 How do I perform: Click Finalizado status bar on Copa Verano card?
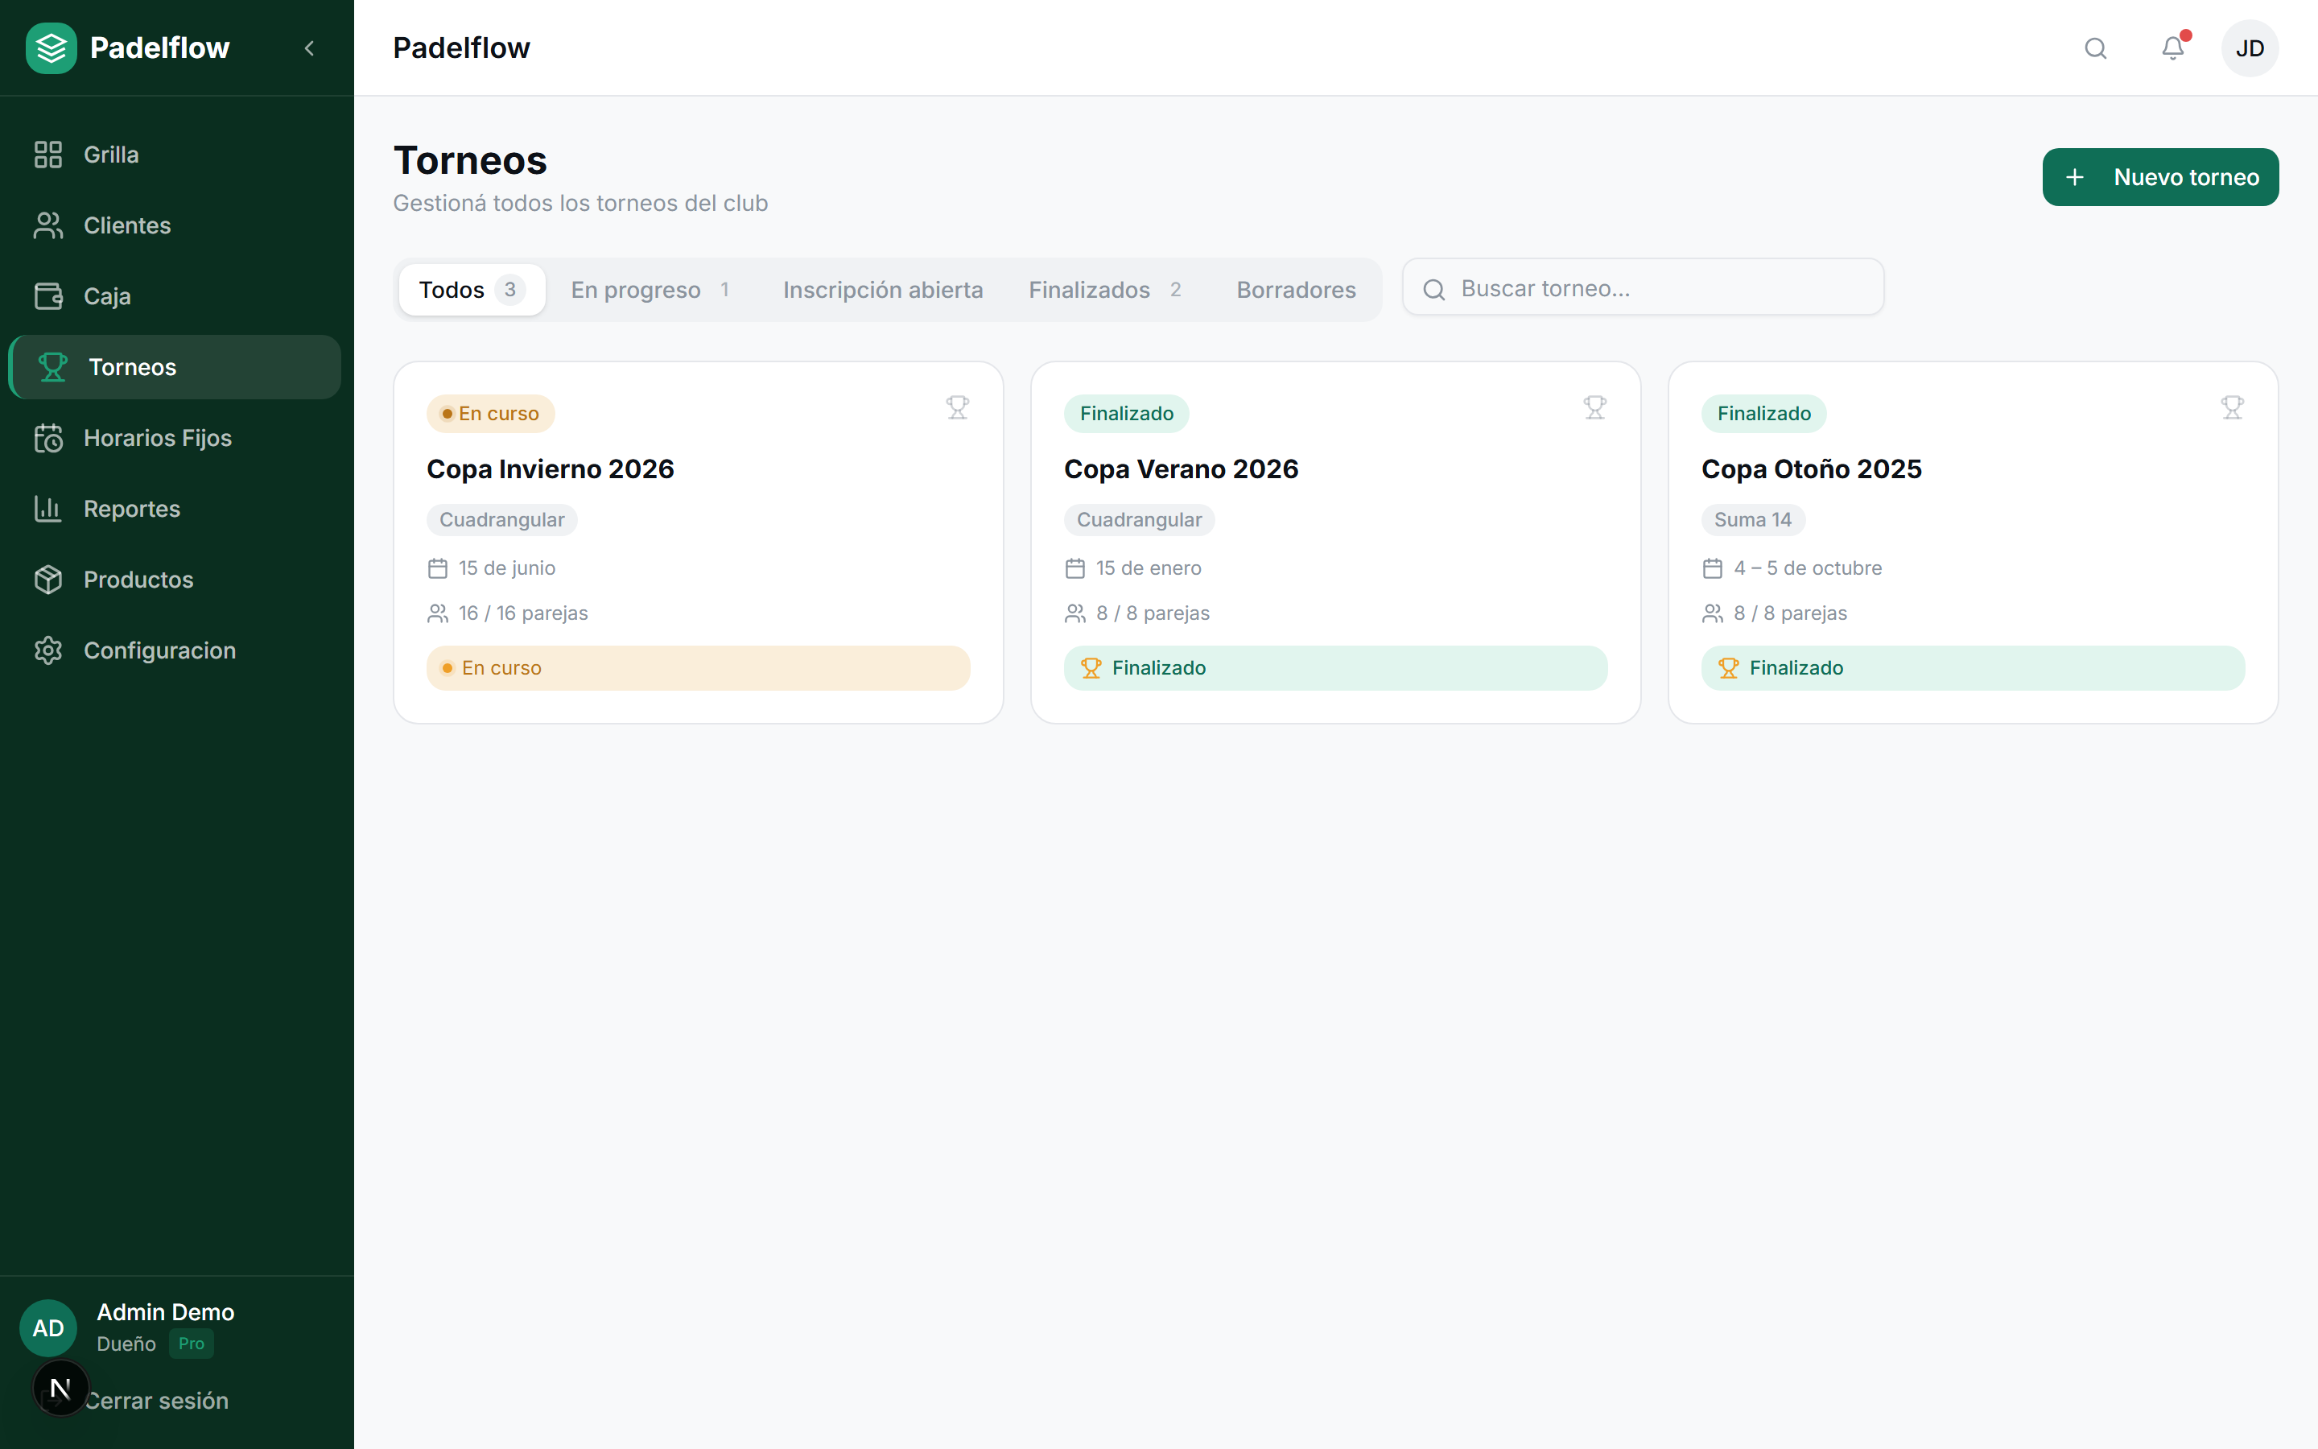(1335, 668)
